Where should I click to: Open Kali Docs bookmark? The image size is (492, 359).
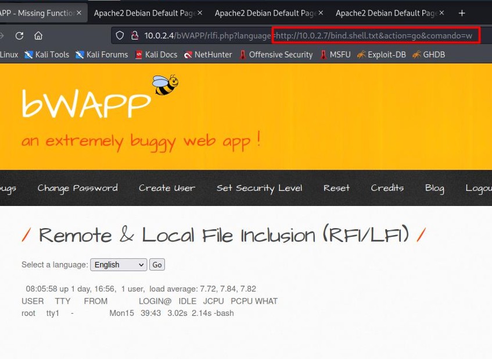[156, 55]
